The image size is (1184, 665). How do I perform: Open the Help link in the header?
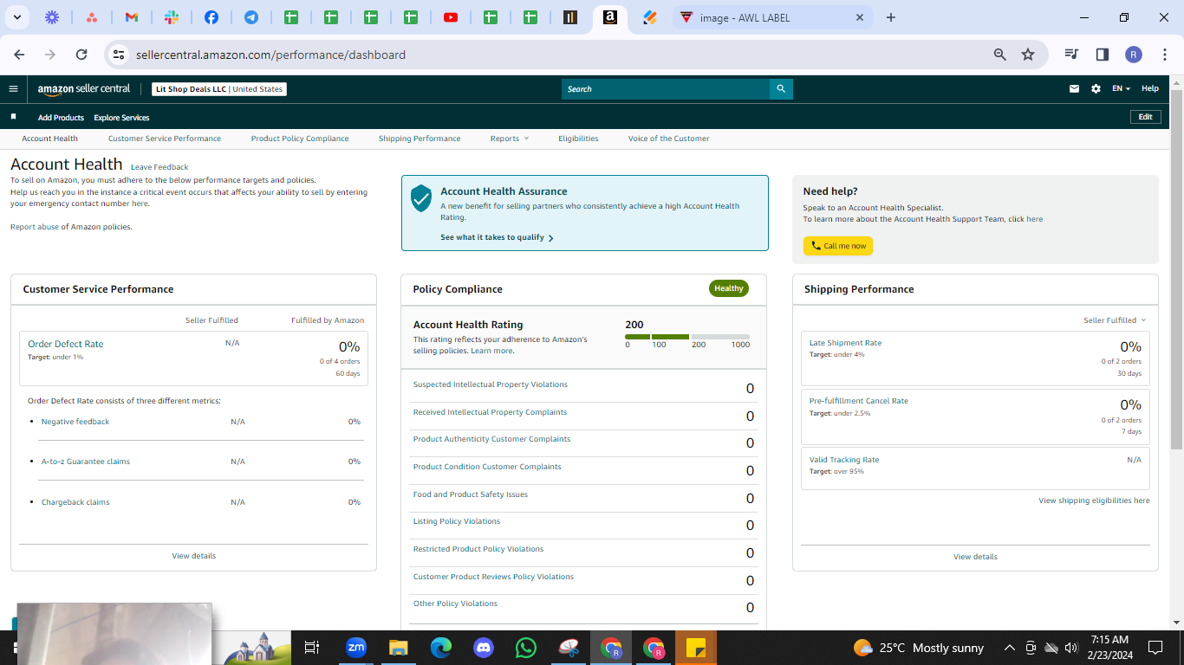[x=1149, y=88]
